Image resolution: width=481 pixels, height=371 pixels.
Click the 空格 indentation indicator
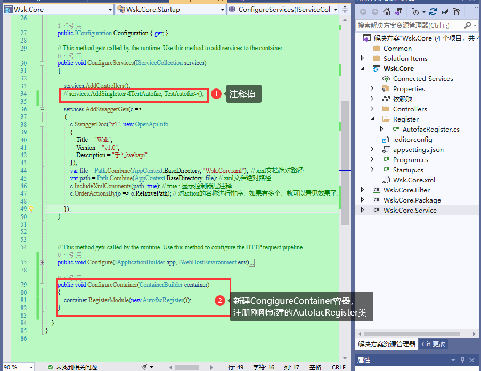pos(315,367)
